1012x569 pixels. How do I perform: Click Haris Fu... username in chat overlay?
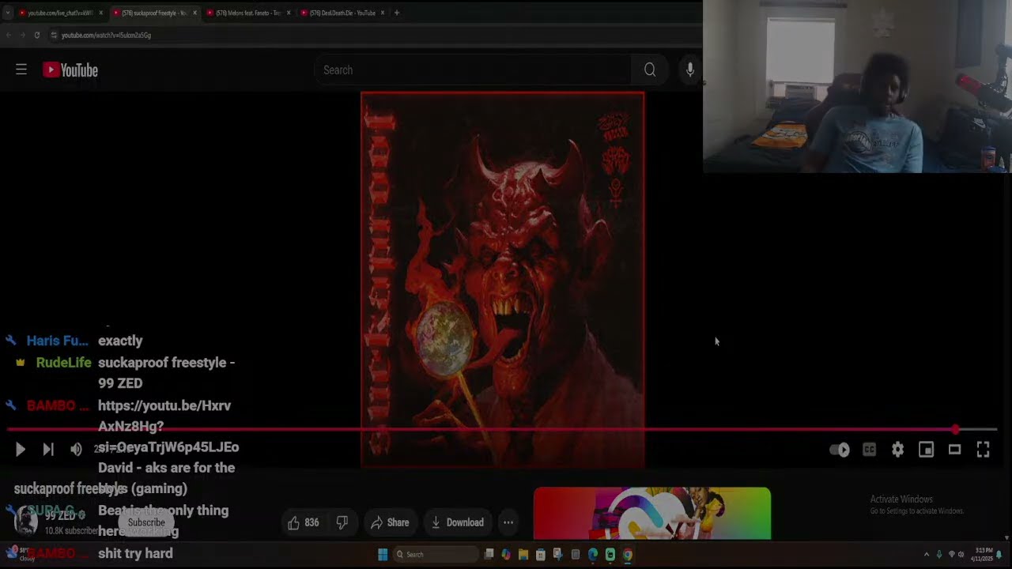point(57,341)
